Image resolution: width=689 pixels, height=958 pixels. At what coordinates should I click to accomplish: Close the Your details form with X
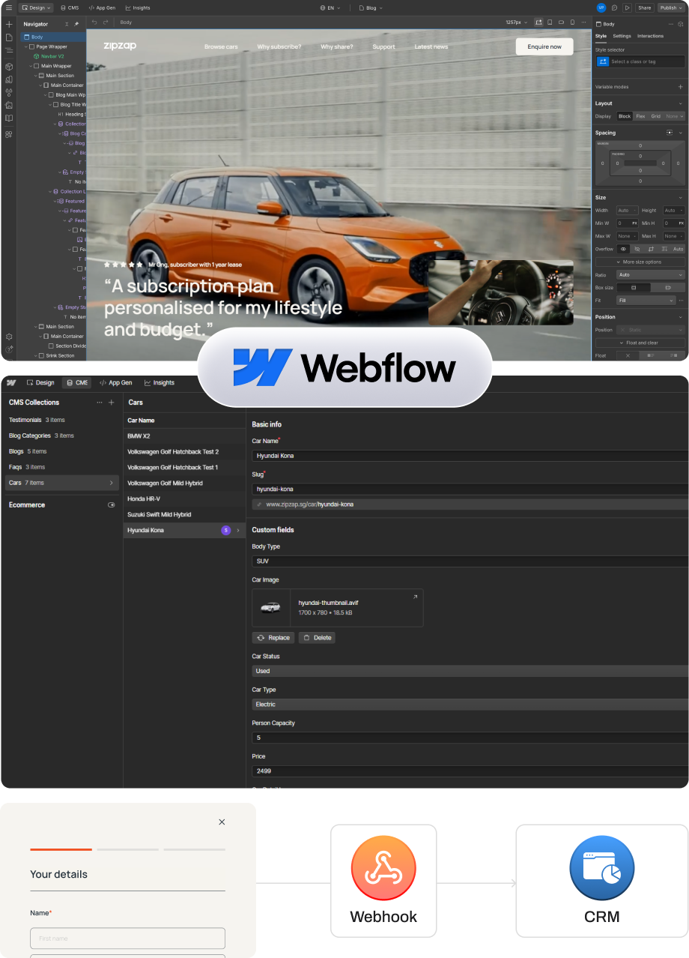click(222, 822)
